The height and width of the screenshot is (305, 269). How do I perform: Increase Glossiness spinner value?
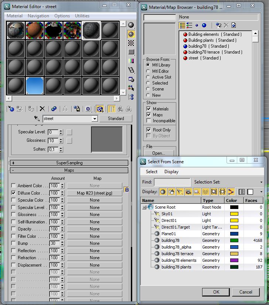61,140
